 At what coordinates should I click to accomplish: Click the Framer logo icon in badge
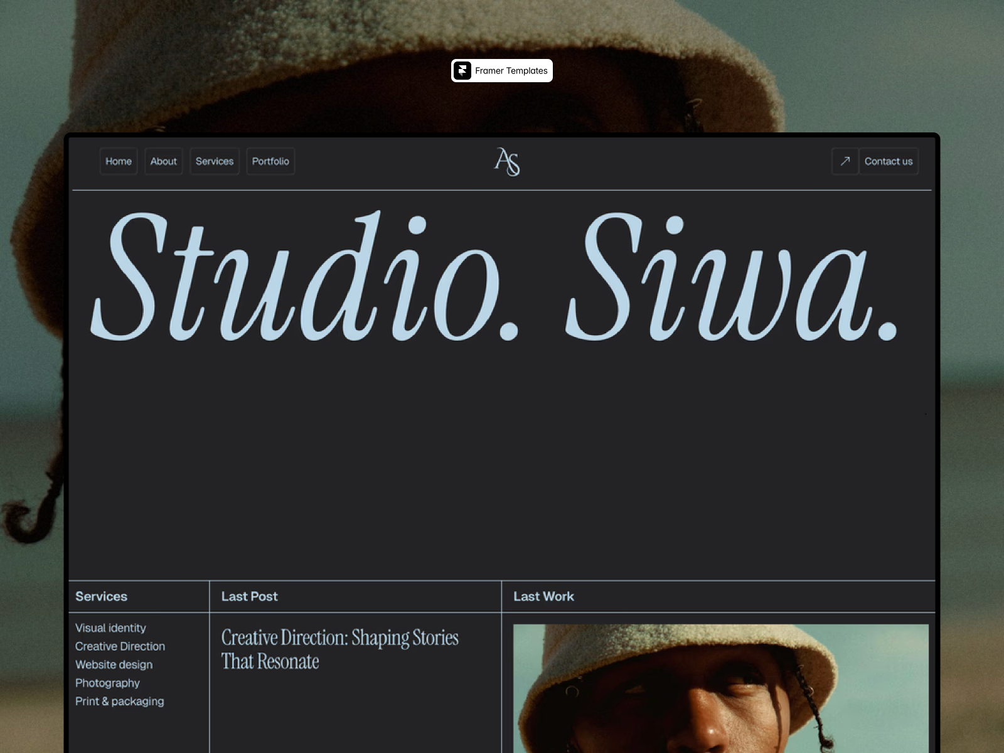pyautogui.click(x=462, y=71)
